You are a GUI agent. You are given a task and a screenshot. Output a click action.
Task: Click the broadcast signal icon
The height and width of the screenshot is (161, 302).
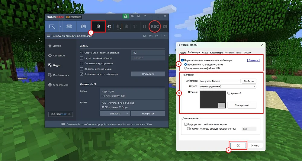157,36
